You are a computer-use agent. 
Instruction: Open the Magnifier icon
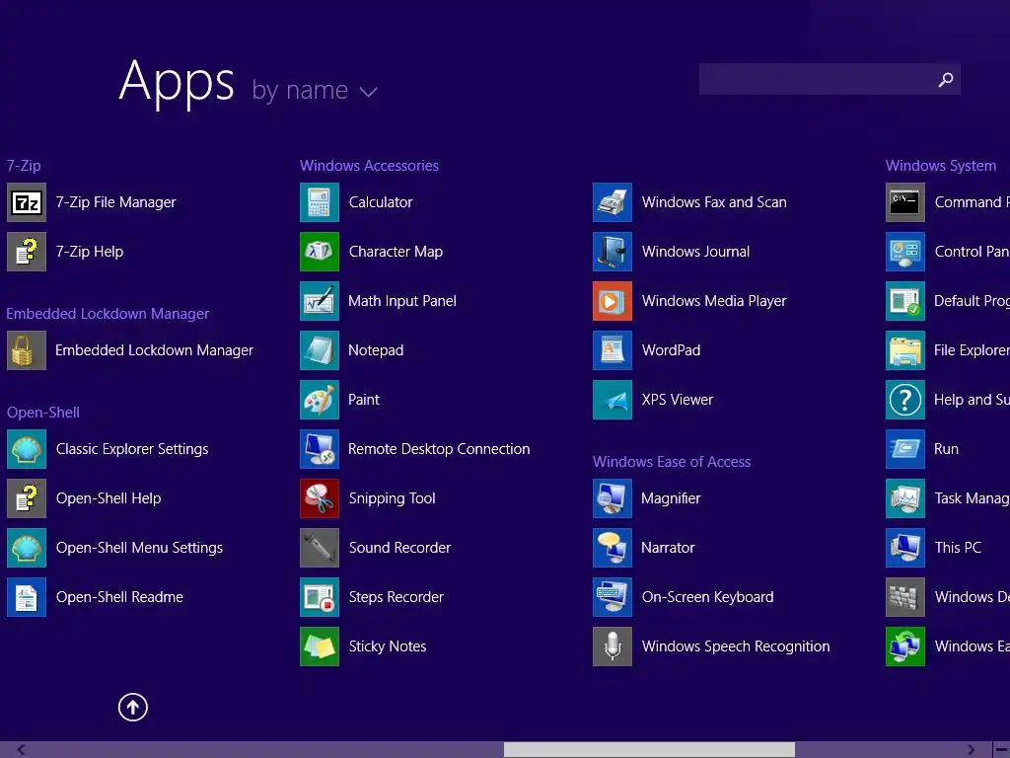click(613, 498)
